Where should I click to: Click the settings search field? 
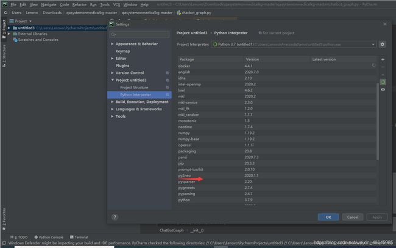[x=140, y=34]
